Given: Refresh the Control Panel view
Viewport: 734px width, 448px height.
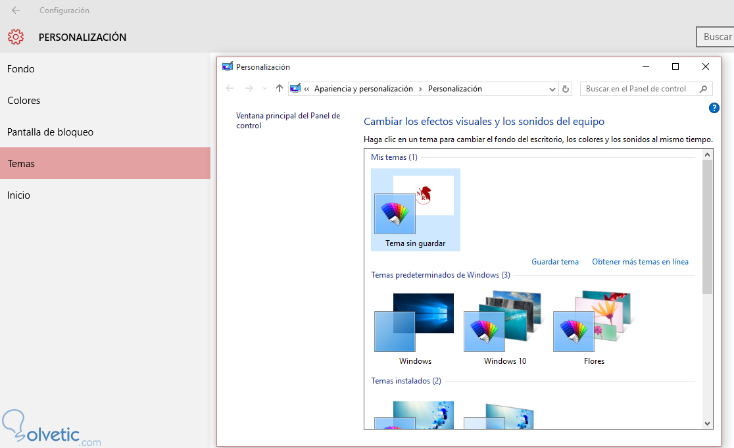Looking at the screenshot, I should 566,89.
